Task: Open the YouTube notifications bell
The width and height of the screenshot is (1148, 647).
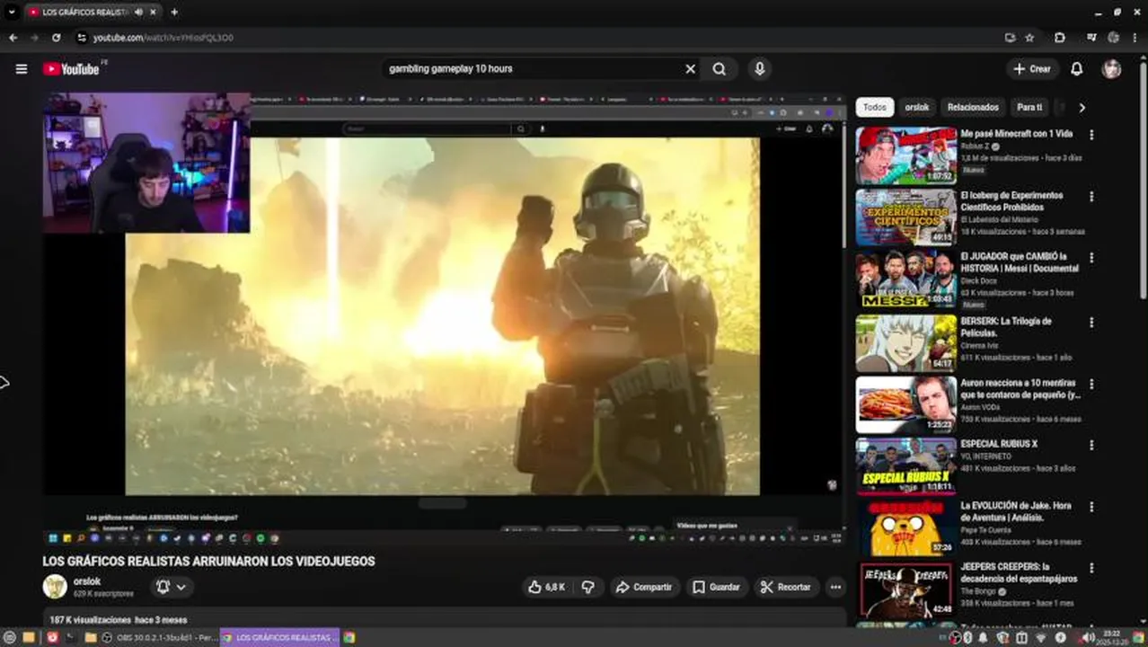Action: (1076, 69)
